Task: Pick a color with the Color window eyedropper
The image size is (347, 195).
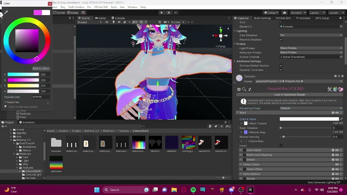Action: click(6, 12)
